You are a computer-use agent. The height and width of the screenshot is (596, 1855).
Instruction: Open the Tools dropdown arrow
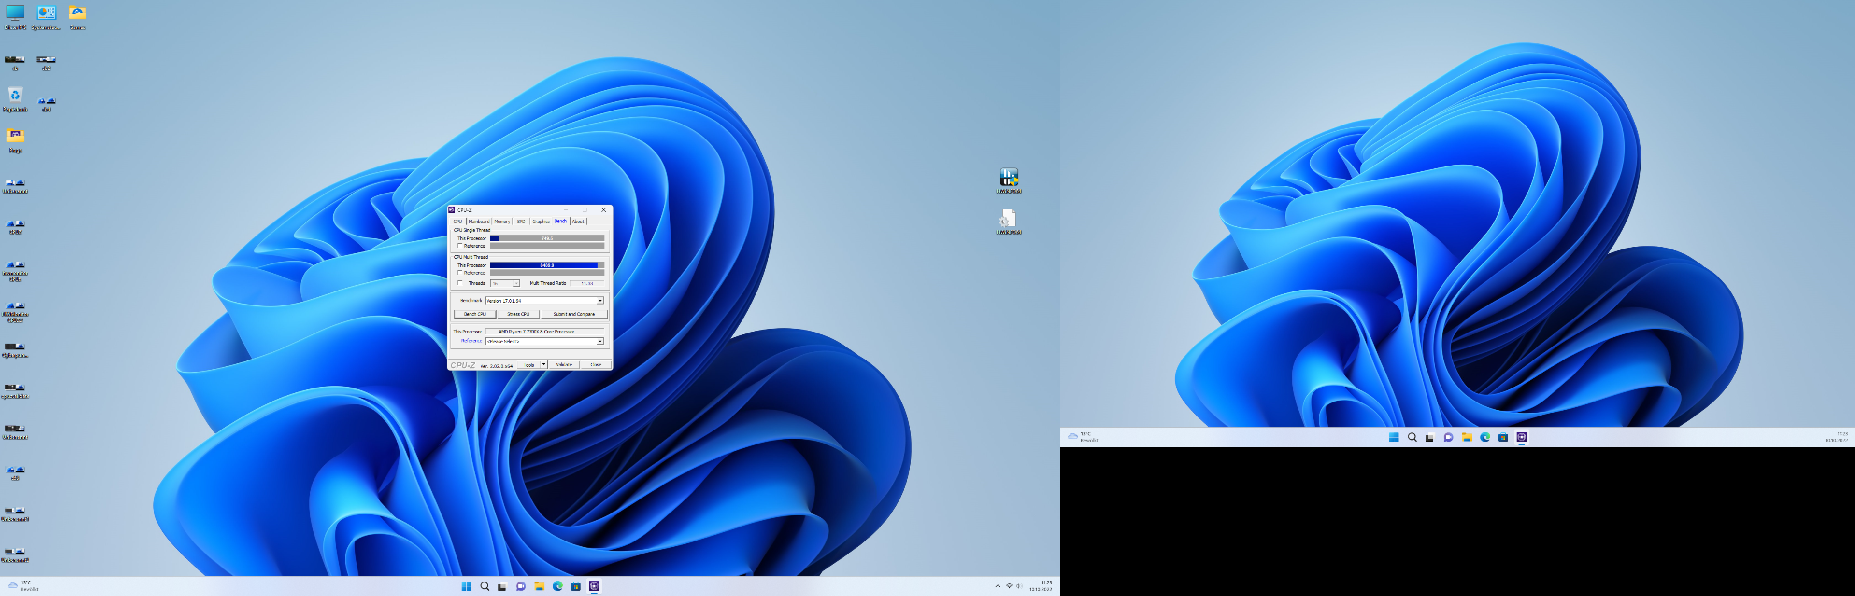click(543, 365)
